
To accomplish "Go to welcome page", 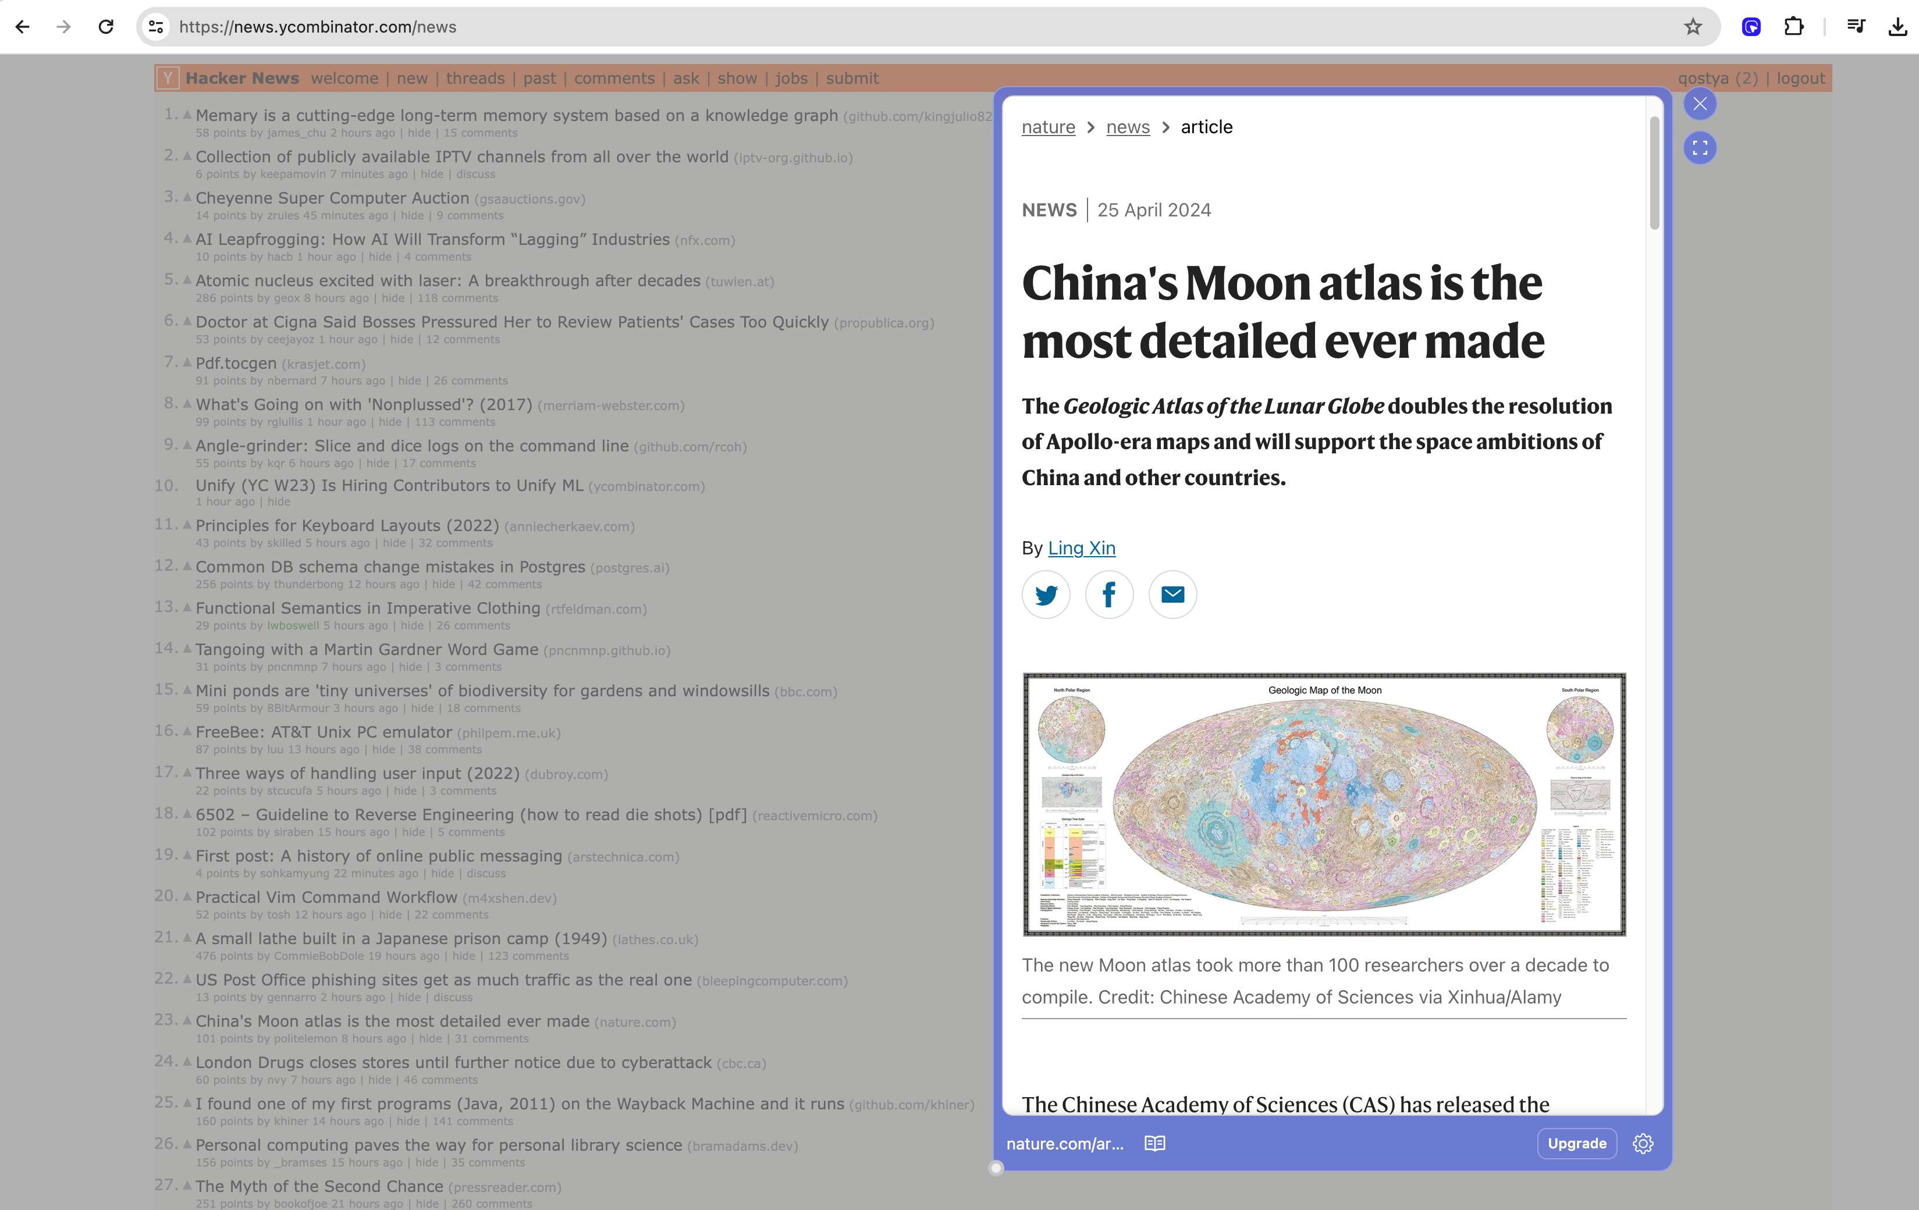I will coord(344,78).
